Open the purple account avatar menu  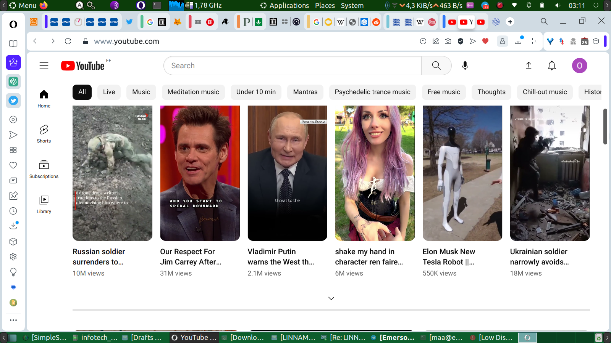579,66
